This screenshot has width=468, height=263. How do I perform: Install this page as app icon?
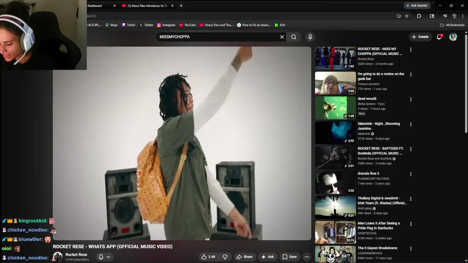pyautogui.click(x=399, y=16)
